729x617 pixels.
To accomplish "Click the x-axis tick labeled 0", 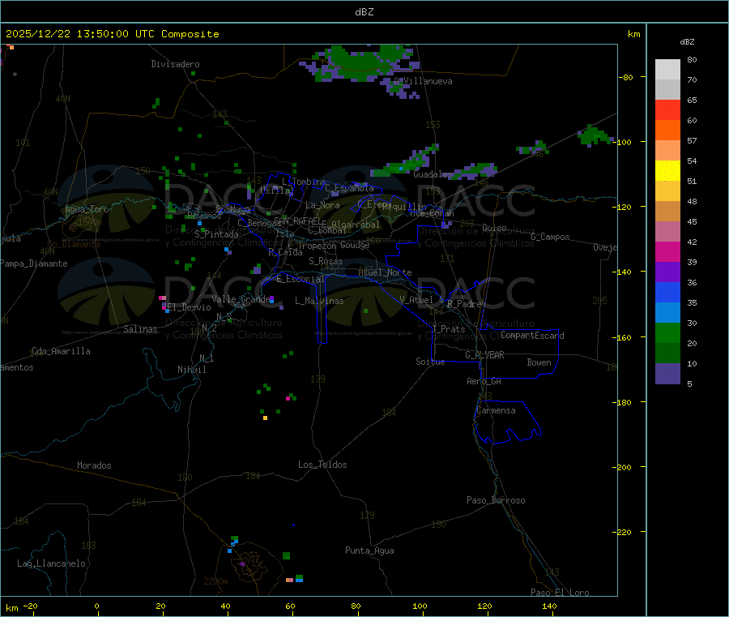I will point(96,606).
